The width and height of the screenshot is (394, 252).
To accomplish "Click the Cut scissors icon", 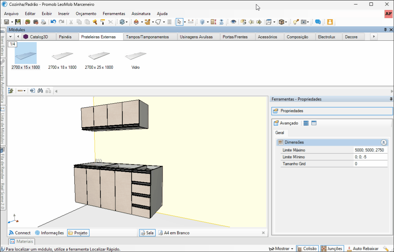I will tap(71, 22).
